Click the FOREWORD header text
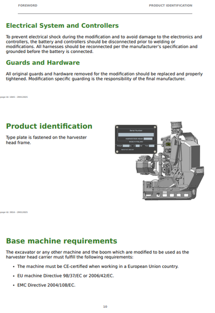This screenshot has height=313, width=215. tap(27, 5)
